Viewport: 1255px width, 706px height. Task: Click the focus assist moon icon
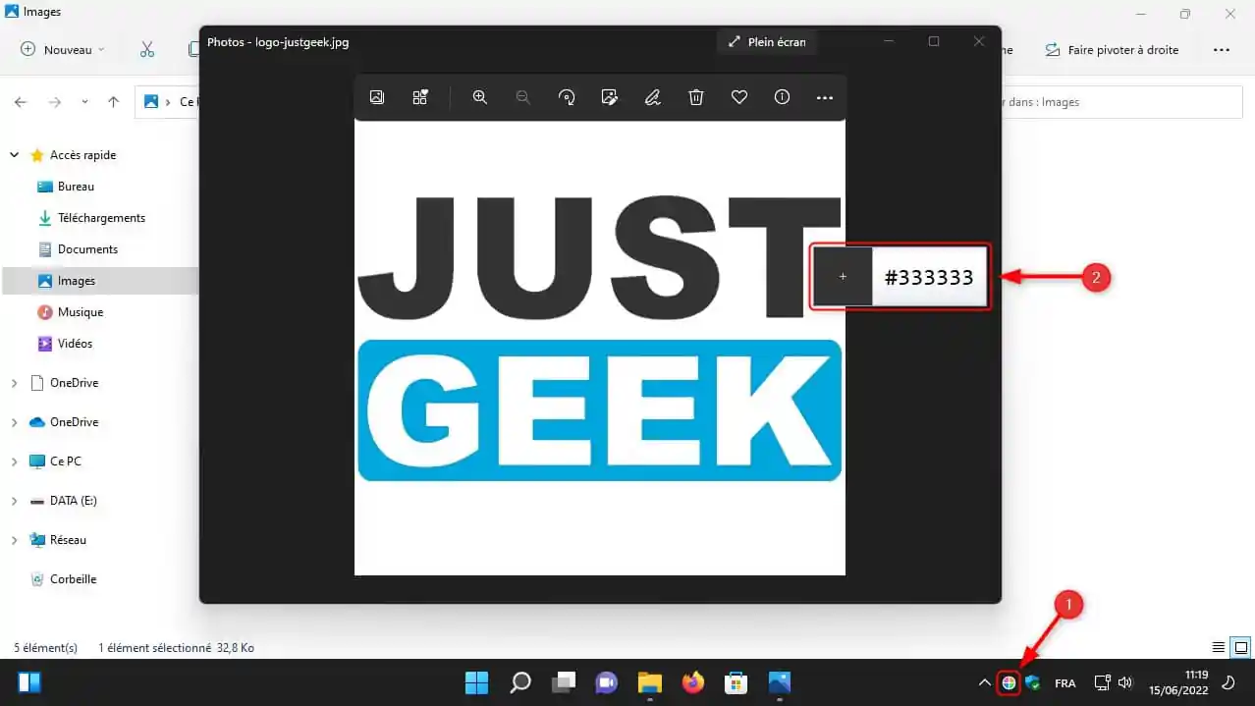click(x=1228, y=682)
